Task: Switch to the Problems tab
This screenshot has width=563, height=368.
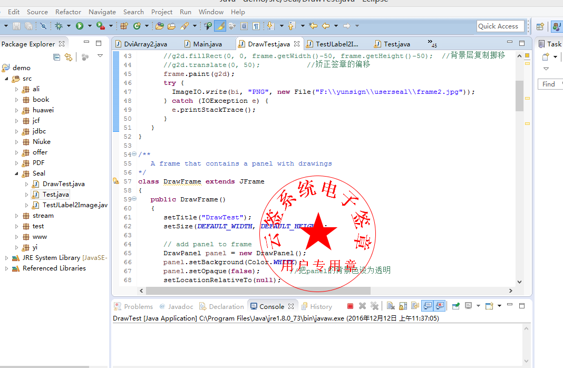Action: click(x=133, y=307)
